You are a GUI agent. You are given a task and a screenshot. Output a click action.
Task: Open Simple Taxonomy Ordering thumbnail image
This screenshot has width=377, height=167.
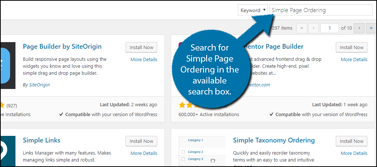pos(202,151)
